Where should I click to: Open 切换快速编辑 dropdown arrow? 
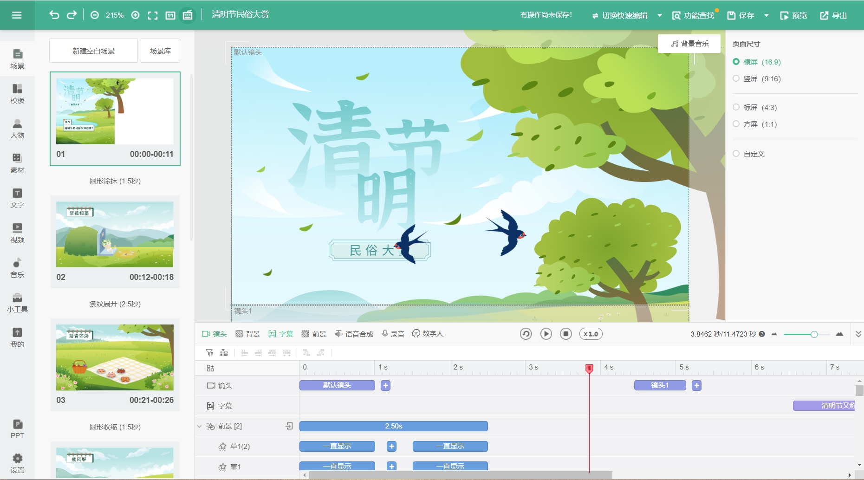click(659, 15)
